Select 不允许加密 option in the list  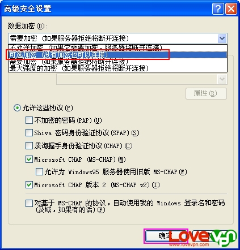pos(117,48)
